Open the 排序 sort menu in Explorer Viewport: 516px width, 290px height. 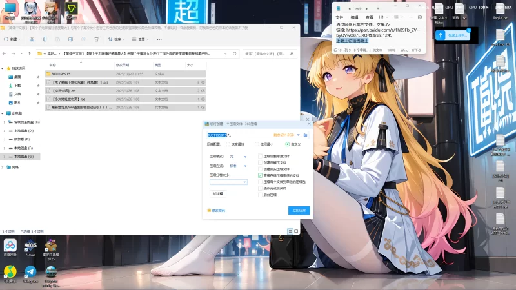pyautogui.click(x=116, y=39)
